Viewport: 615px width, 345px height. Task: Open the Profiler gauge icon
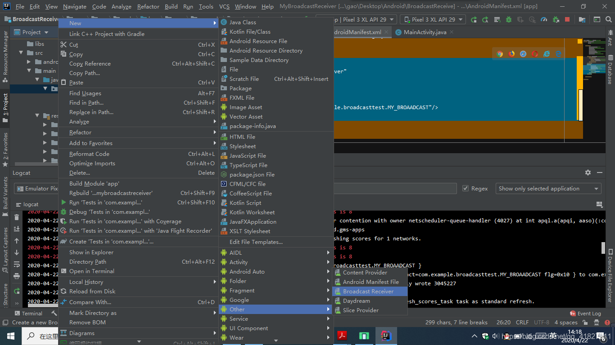[x=544, y=19]
